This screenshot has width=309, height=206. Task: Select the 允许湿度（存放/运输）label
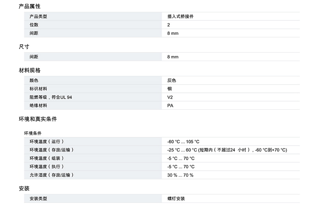pos(51,175)
